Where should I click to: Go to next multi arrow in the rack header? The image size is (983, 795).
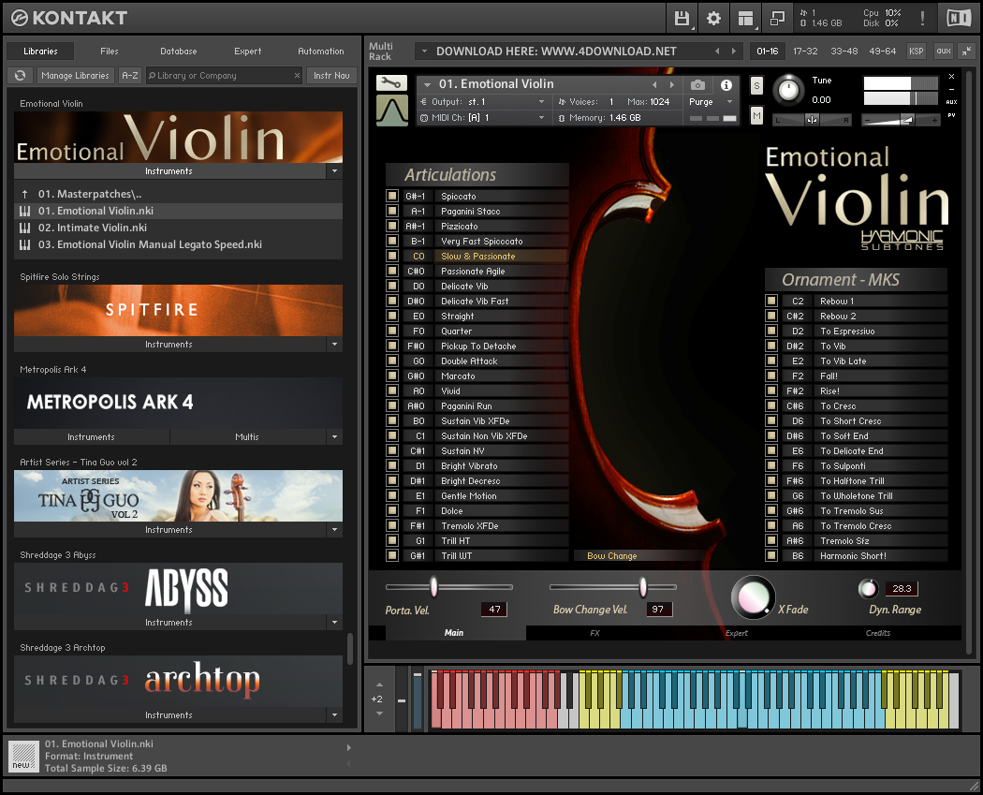[733, 51]
